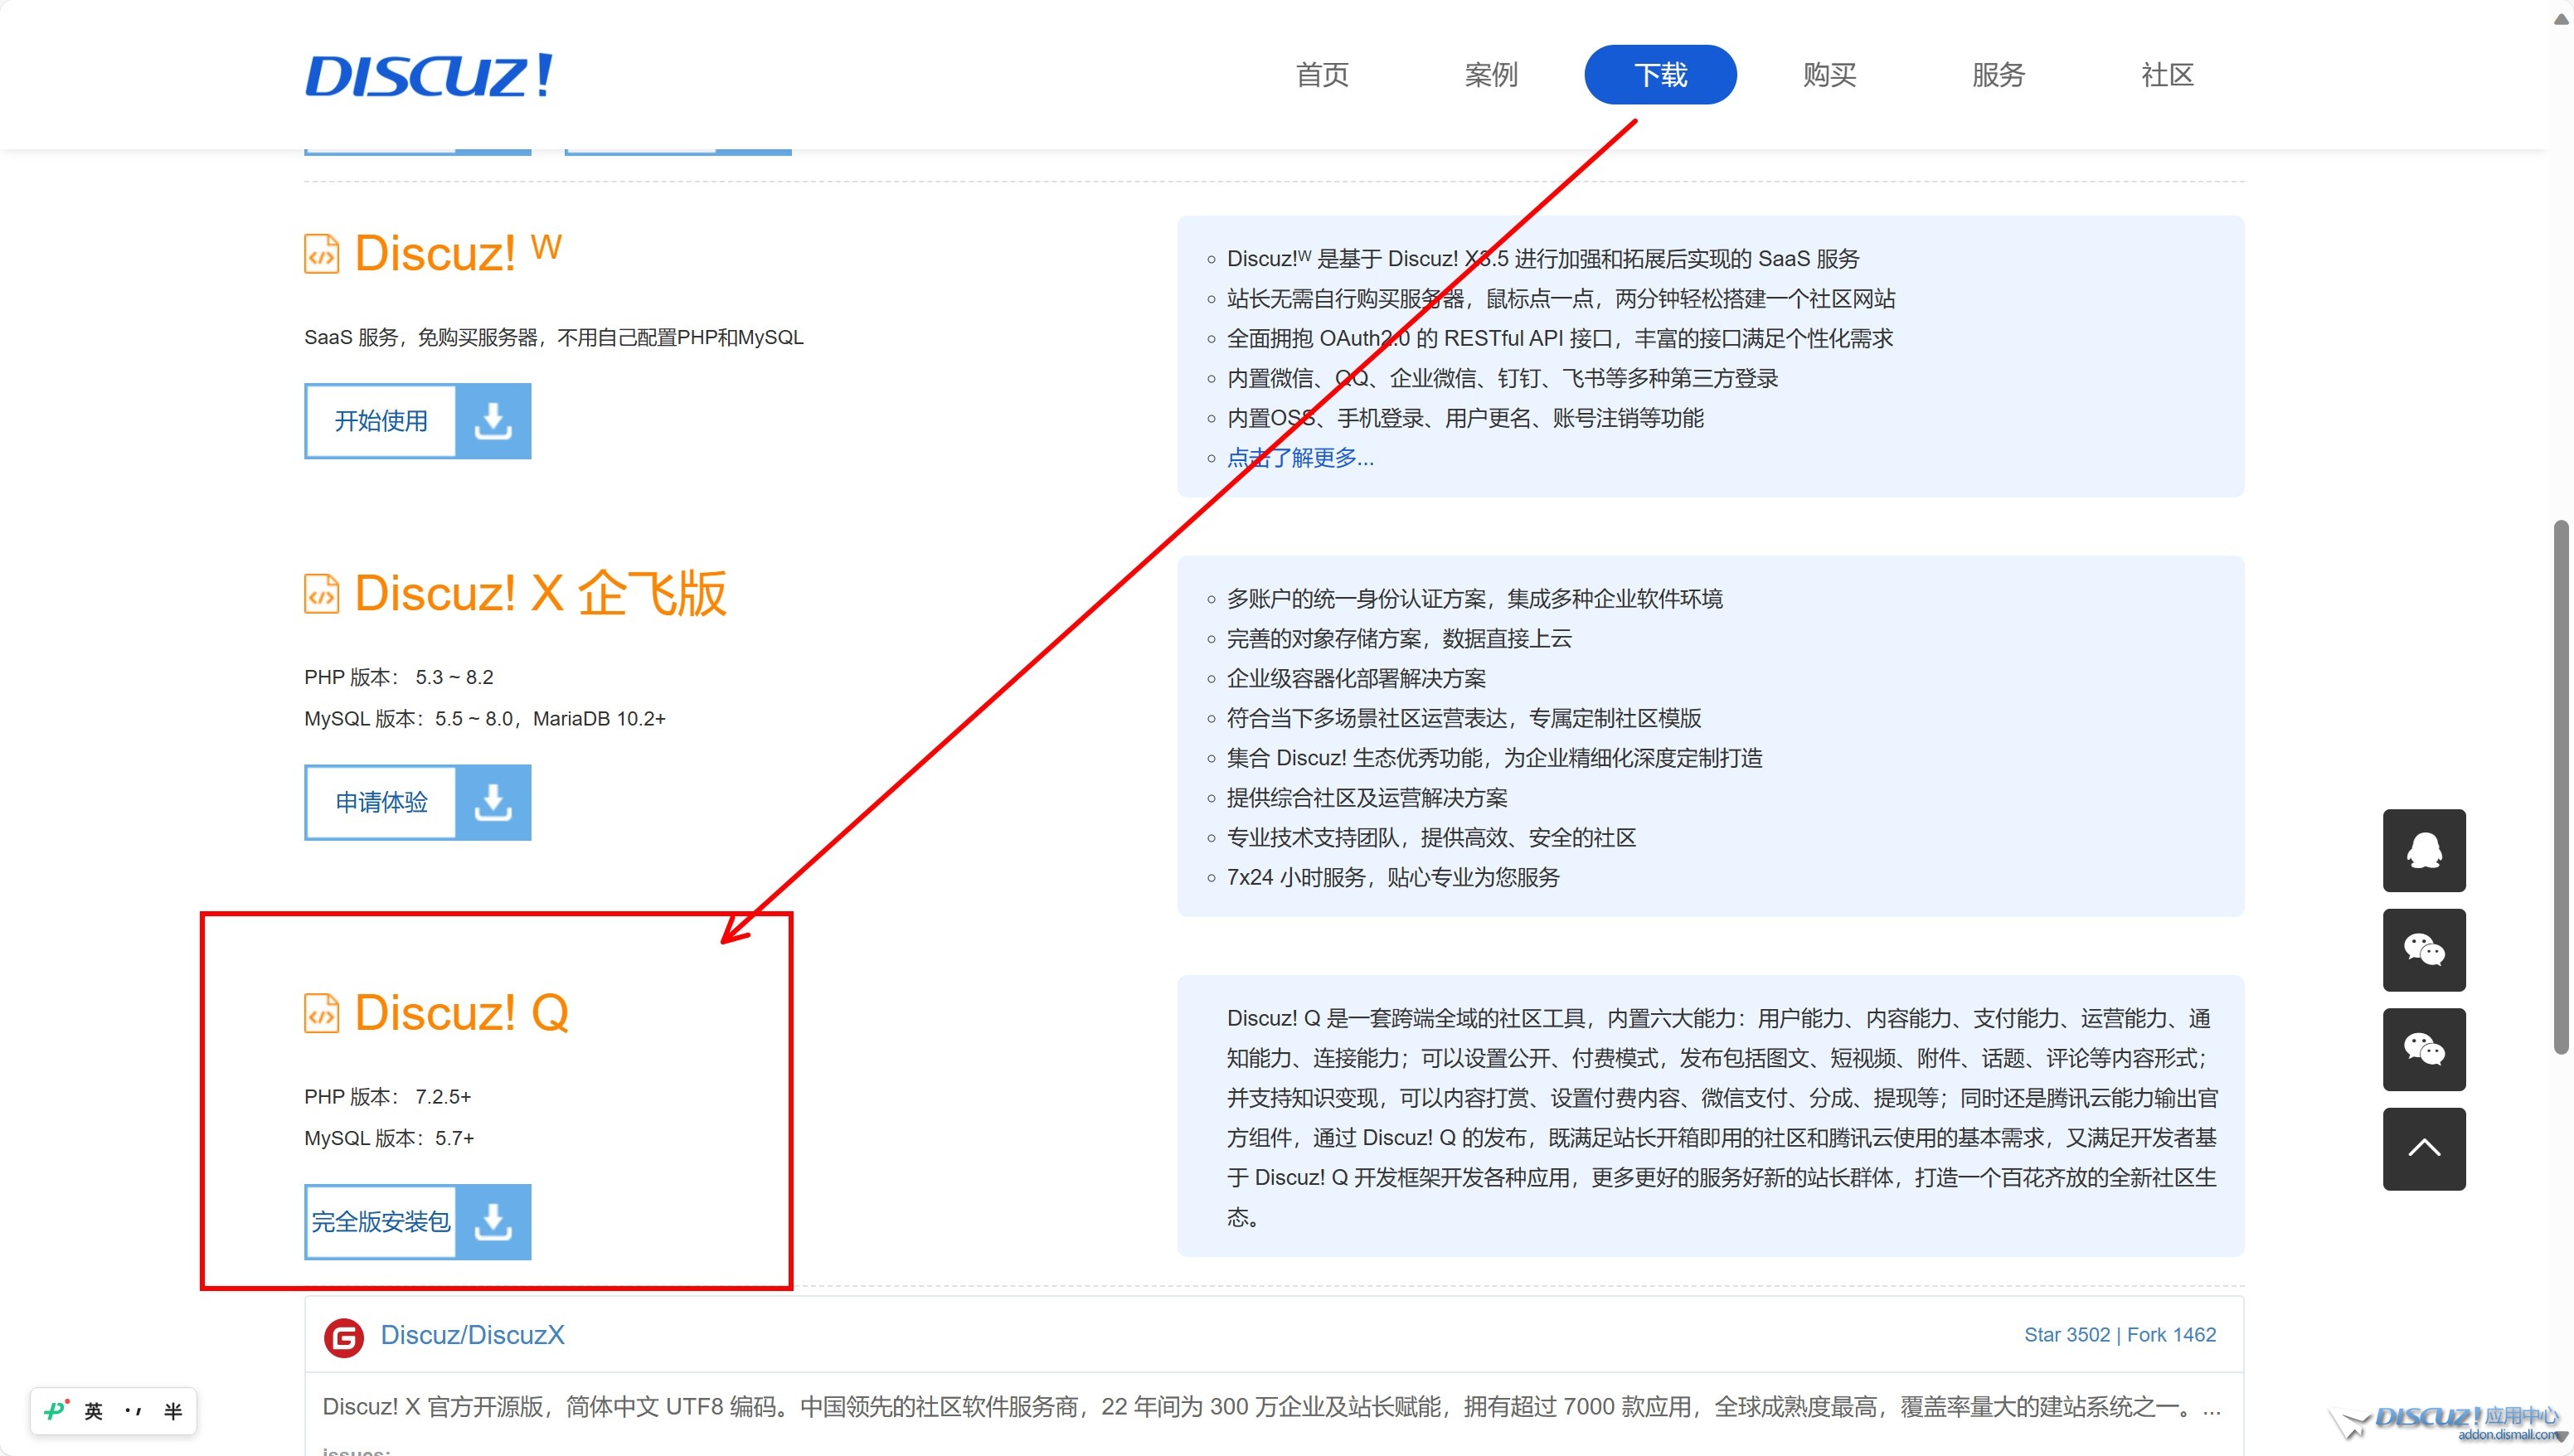Click the 申请体验 button for 企飞版
This screenshot has height=1456, width=2574.
(380, 802)
